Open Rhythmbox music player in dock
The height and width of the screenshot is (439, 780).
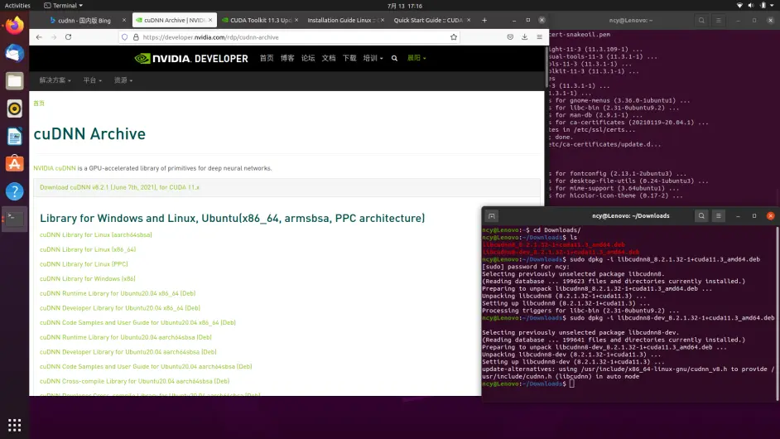pos(14,109)
